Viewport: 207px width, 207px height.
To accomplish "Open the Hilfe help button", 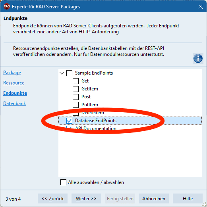I will tap(188, 199).
